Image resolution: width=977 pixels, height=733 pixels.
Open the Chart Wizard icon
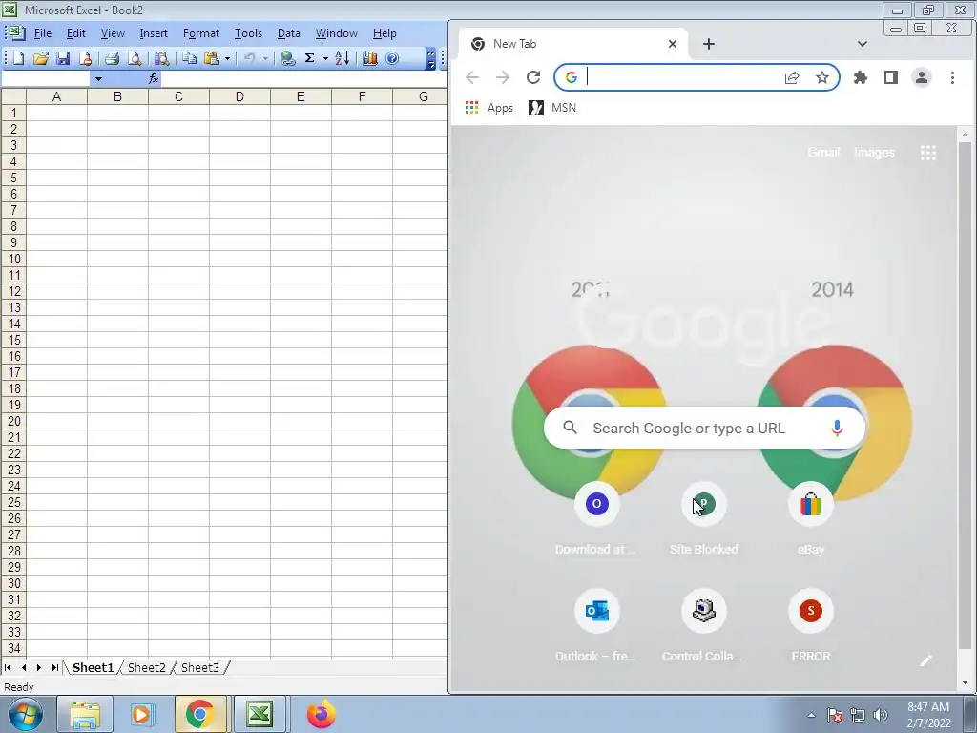point(369,58)
